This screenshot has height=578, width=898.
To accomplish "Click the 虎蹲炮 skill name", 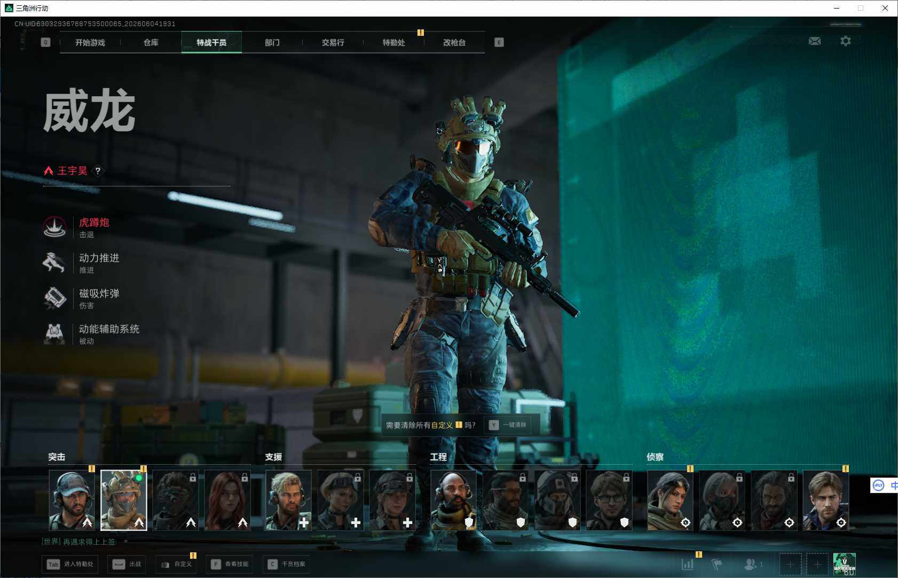I will pyautogui.click(x=94, y=223).
